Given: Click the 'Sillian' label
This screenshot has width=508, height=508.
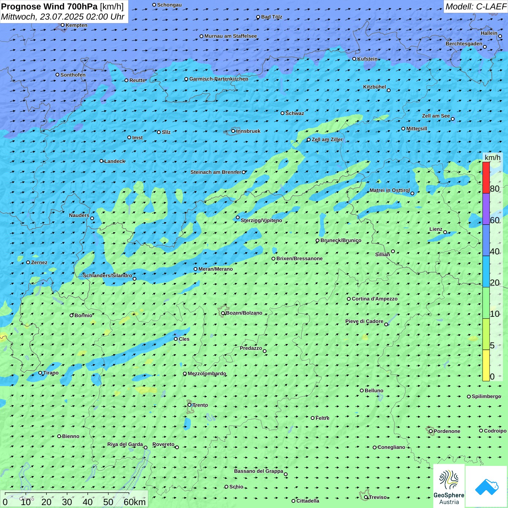Looking at the screenshot, I should 382,254.
